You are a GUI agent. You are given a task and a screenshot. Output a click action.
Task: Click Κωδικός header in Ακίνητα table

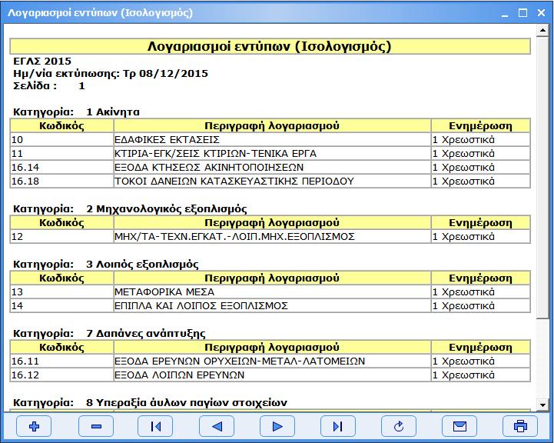point(61,126)
